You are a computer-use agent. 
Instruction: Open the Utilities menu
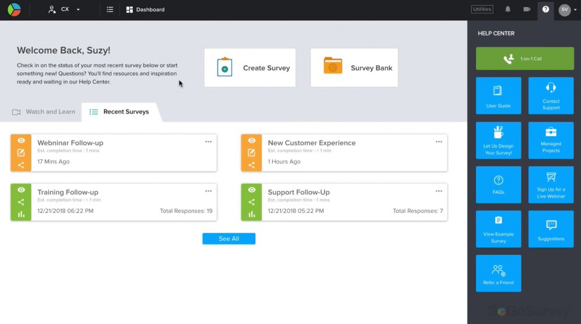[482, 9]
